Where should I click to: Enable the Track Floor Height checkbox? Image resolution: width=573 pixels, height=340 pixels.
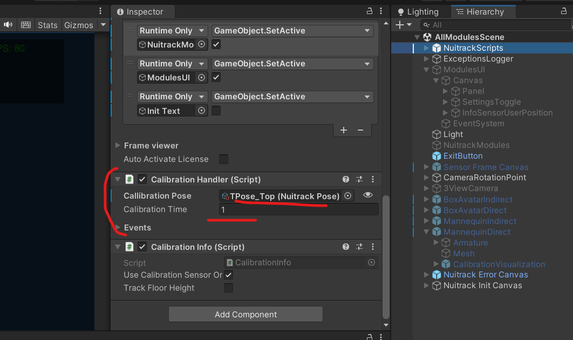pos(229,288)
